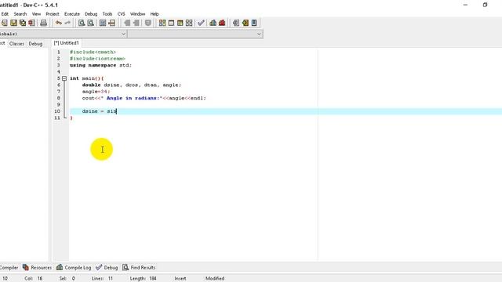502x282 pixels.
Task: Click the Open file icon at toolbar start
Action: pyautogui.click(x=5, y=23)
